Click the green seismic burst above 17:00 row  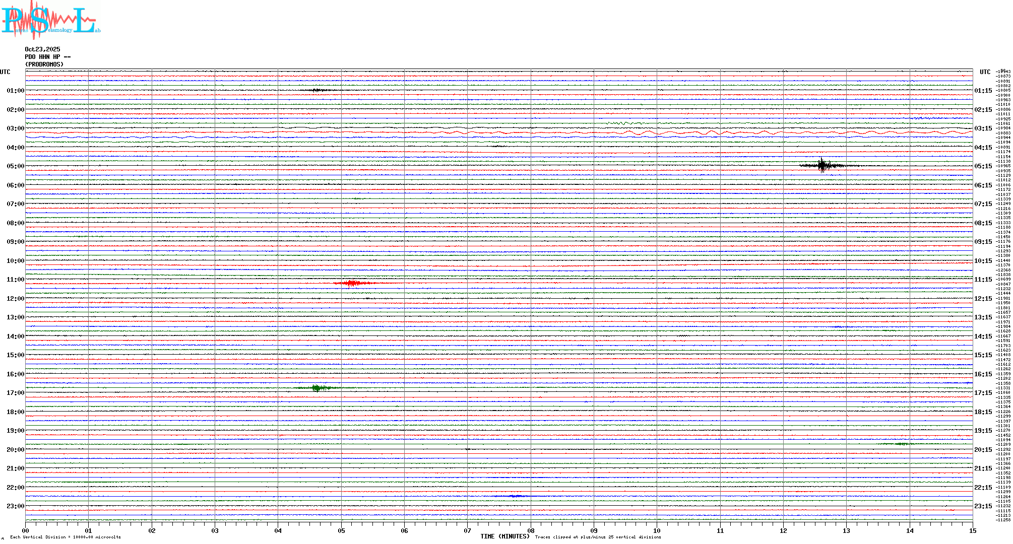(x=317, y=387)
